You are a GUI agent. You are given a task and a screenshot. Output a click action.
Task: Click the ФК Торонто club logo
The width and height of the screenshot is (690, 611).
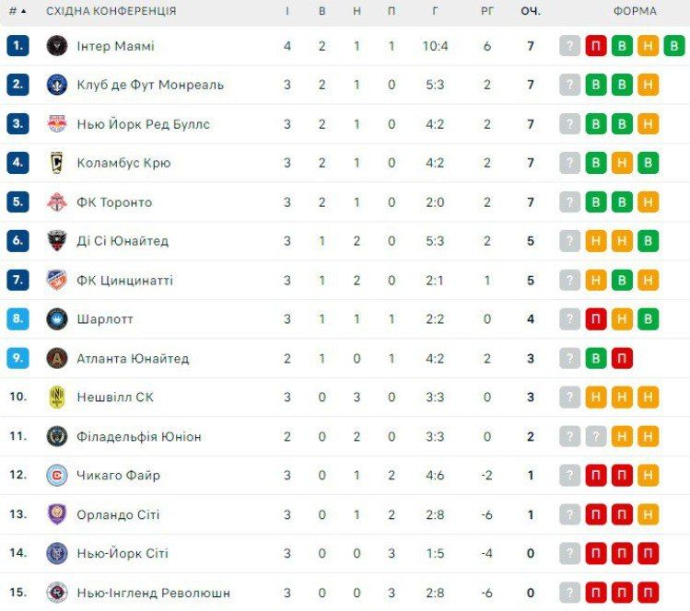57,202
